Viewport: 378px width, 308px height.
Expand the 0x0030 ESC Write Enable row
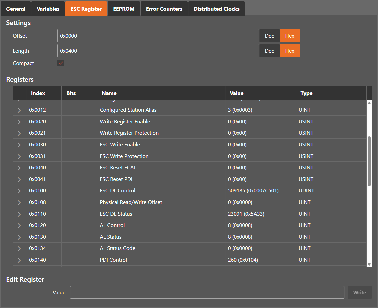coord(19,145)
